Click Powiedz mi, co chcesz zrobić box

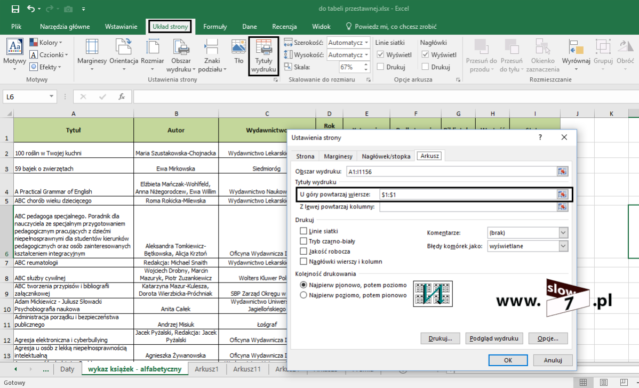pyautogui.click(x=391, y=27)
